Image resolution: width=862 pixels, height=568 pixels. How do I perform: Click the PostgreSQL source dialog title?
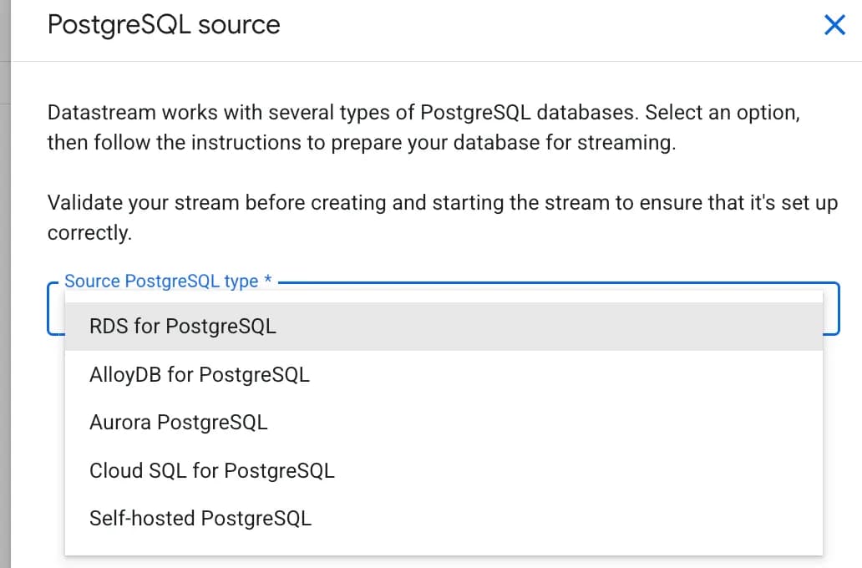pyautogui.click(x=163, y=24)
